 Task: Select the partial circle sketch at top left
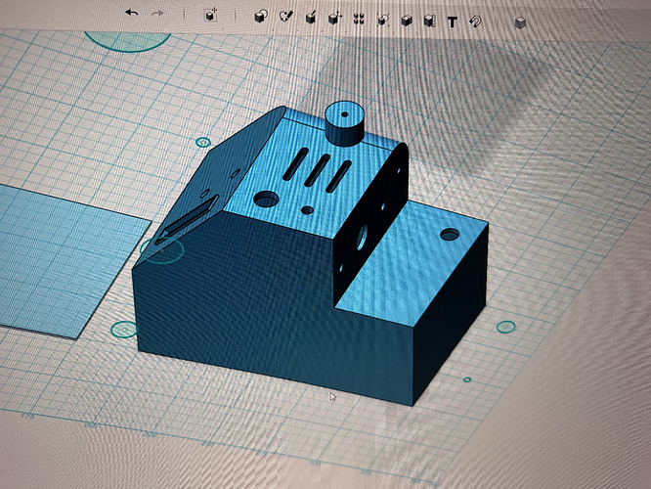[x=127, y=41]
